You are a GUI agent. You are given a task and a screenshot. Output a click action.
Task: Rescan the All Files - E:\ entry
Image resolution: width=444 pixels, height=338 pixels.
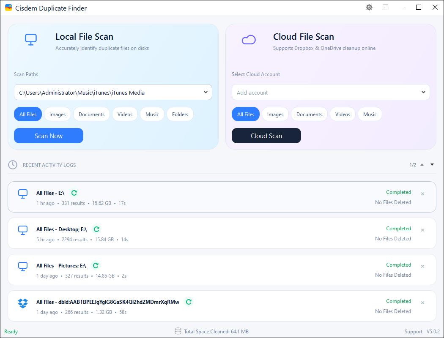pos(74,193)
